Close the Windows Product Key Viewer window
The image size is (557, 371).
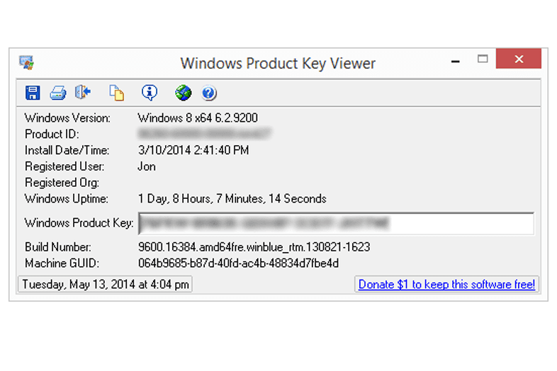coord(519,59)
